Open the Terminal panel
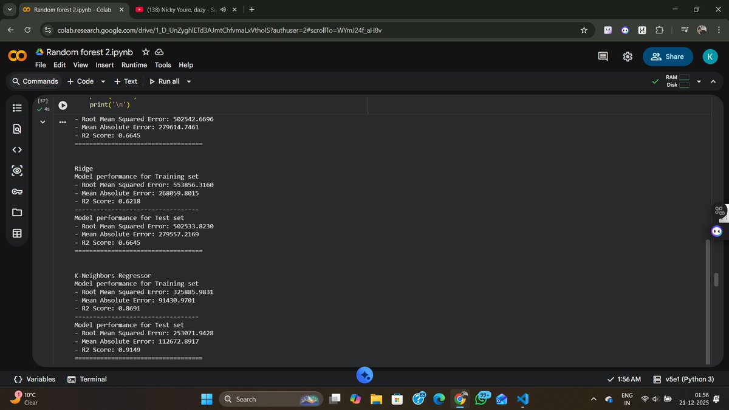Viewport: 729px width, 410px height. point(87,379)
